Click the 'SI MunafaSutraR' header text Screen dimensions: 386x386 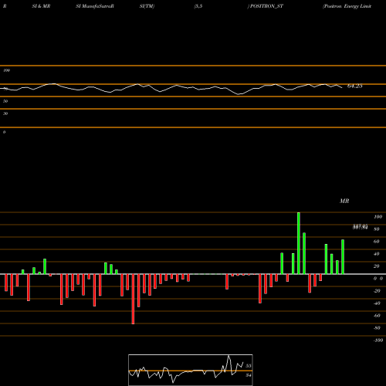(x=95, y=6)
